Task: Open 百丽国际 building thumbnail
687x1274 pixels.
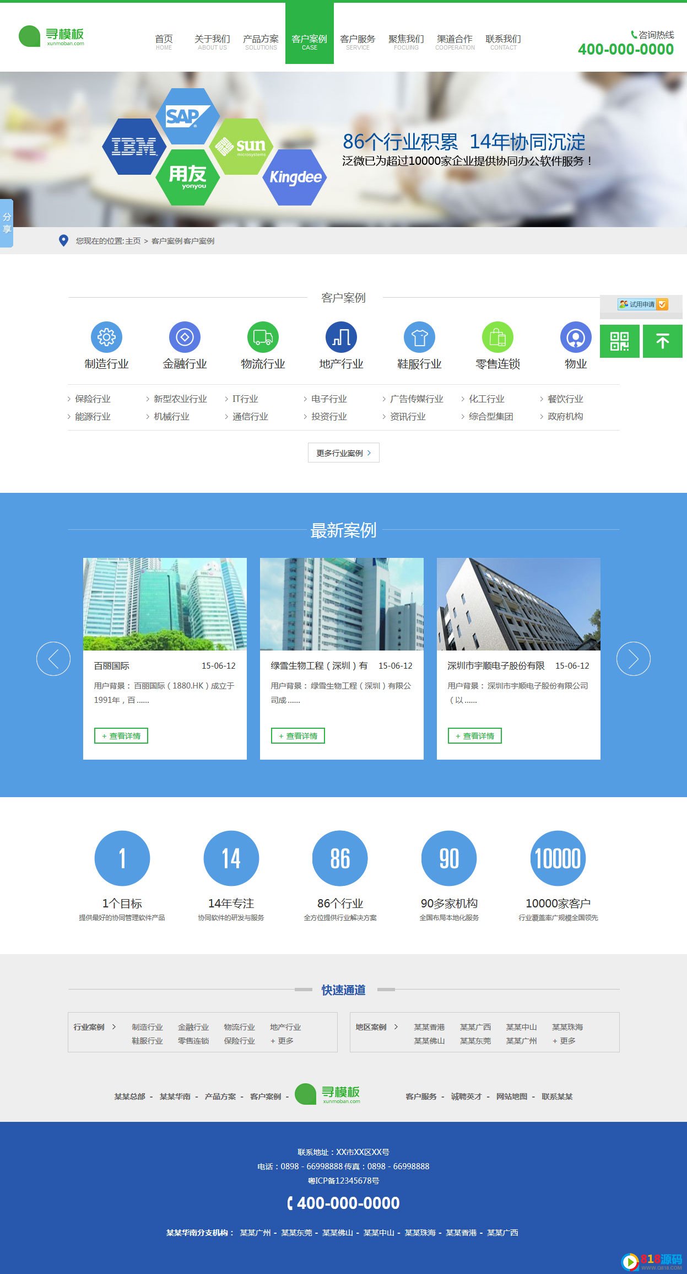Action: pos(165,604)
